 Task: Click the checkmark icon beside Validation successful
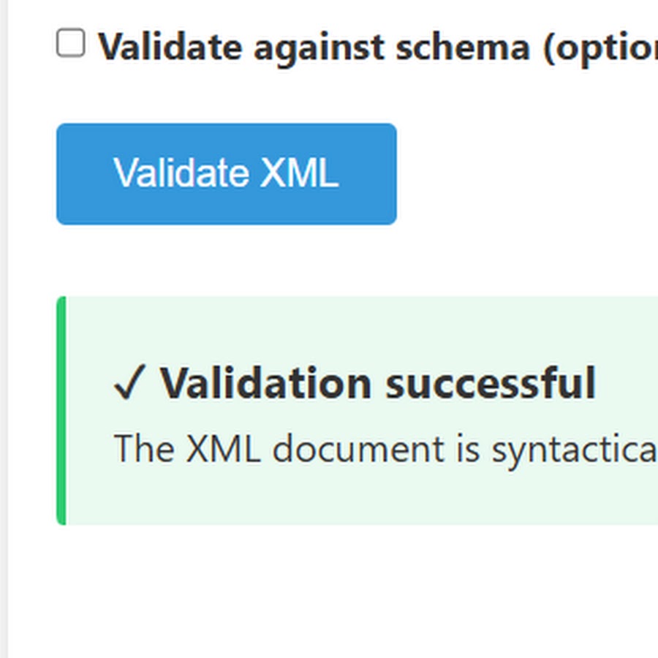[129, 382]
